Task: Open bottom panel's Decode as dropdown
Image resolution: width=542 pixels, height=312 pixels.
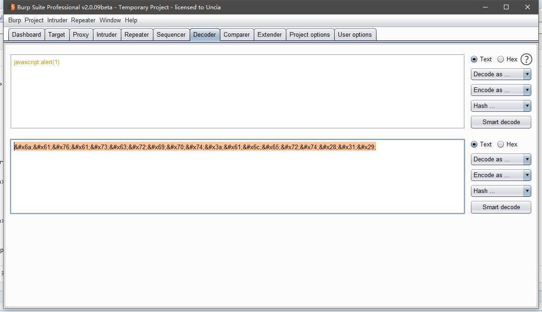Action: coord(501,159)
